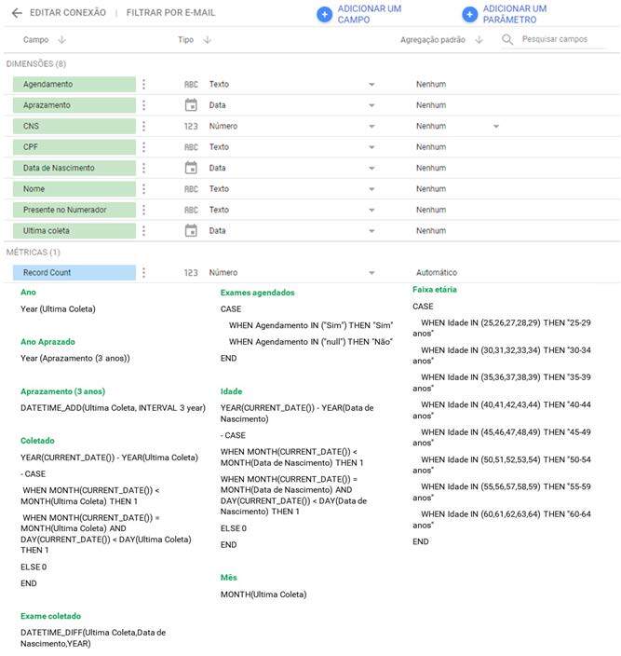
Task: Expand type dropdown for Data de Nascimento
Action: point(371,169)
